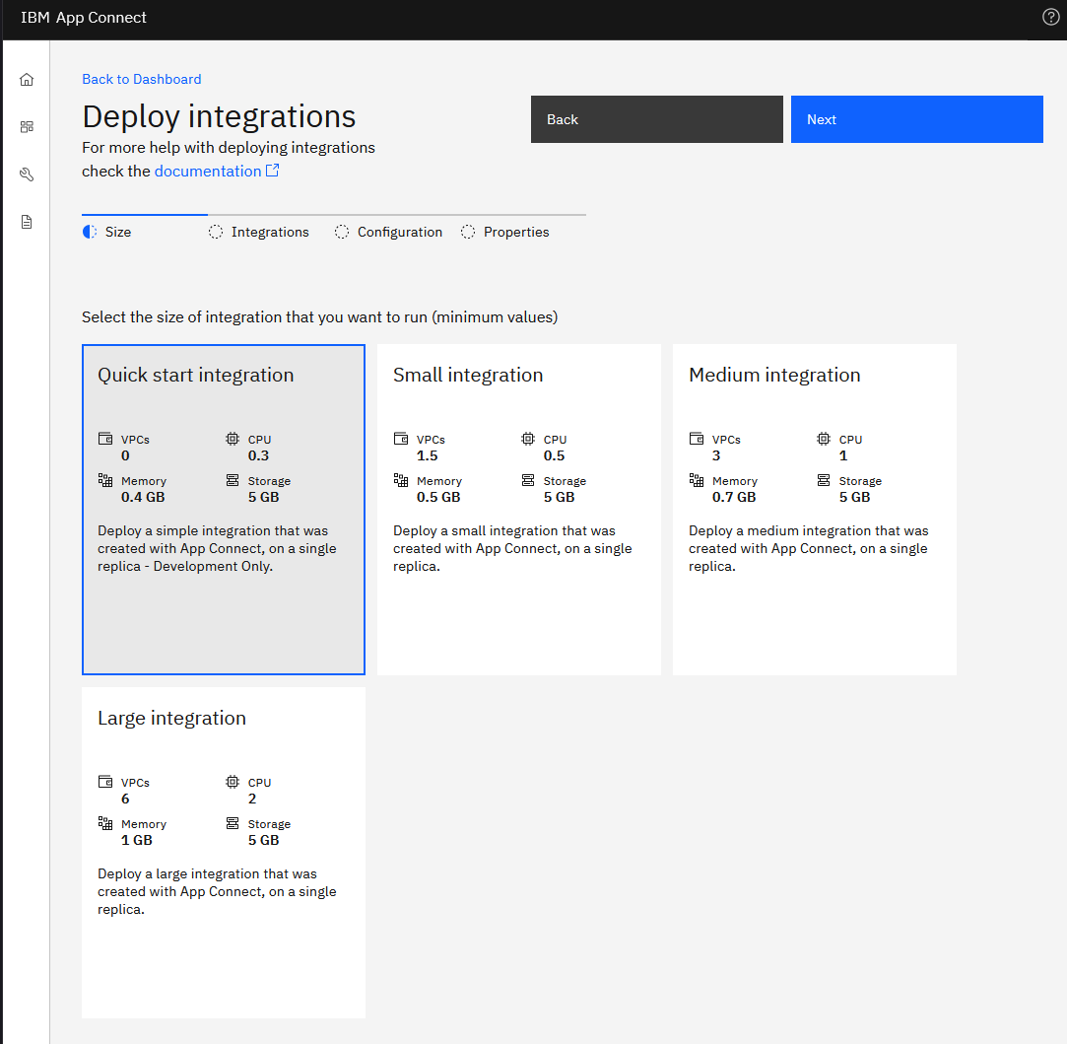Viewport: 1067px width, 1044px height.
Task: Click the external link icon beside documentation
Action: pyautogui.click(x=272, y=171)
